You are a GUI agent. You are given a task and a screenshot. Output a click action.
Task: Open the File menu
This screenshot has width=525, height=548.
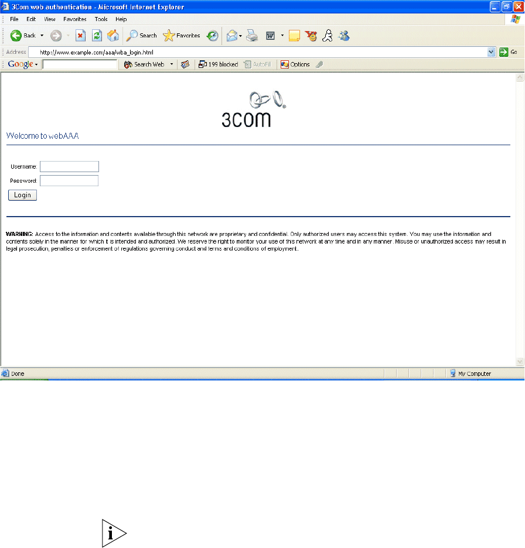(x=14, y=19)
